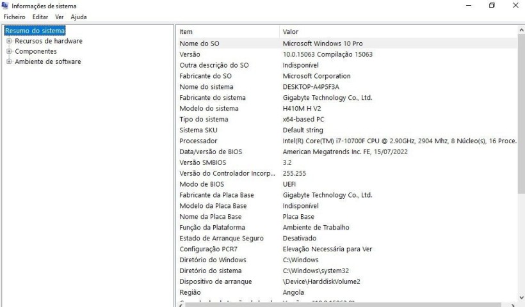Select the Região row label
525x307 pixels.
[x=190, y=292]
